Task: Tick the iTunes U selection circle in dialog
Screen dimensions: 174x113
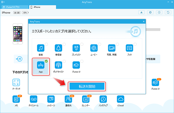Action: [x=82, y=61]
